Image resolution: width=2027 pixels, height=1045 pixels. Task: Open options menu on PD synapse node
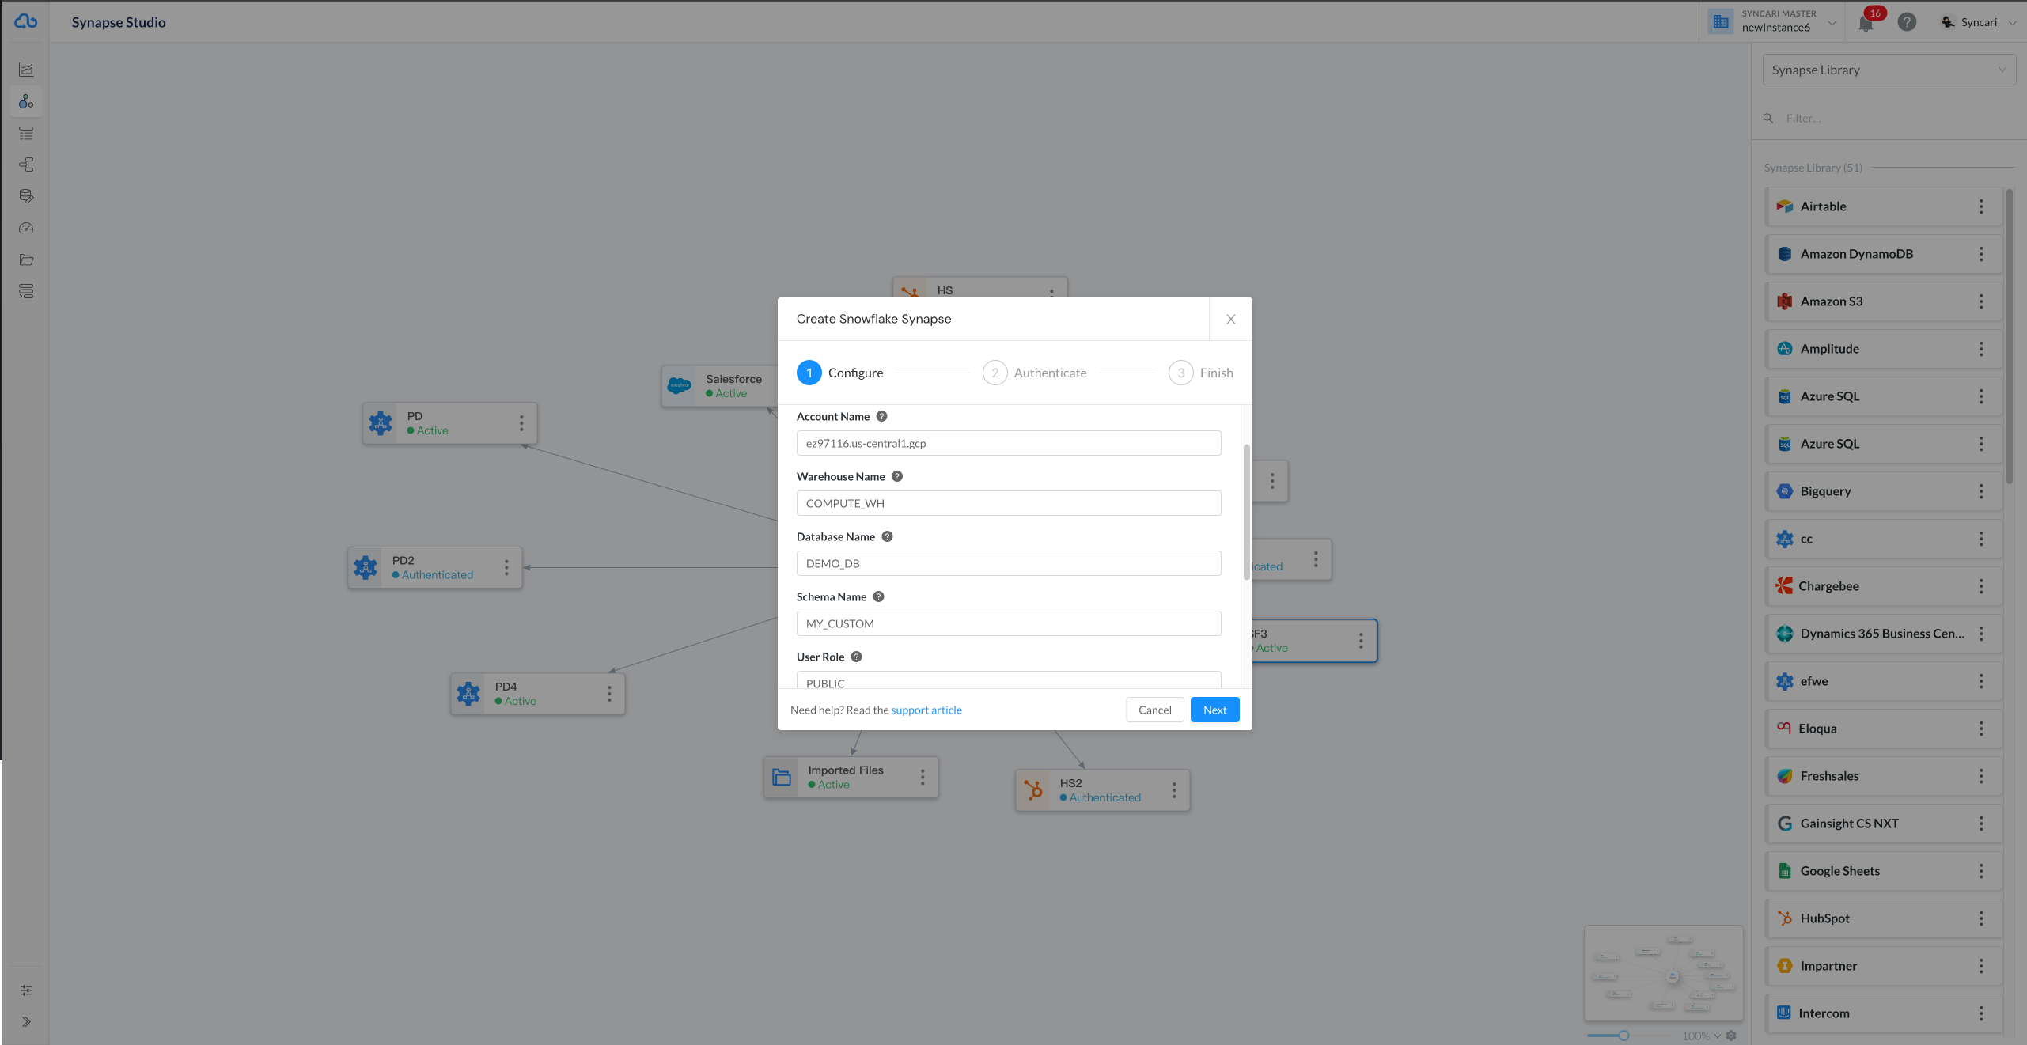tap(521, 423)
